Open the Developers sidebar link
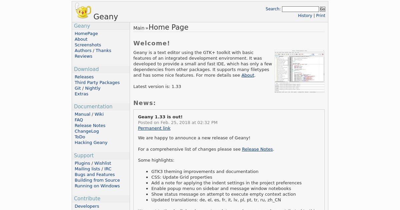 [87, 206]
